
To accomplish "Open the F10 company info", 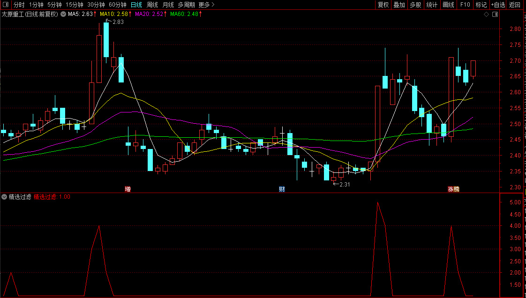I will [465, 5].
